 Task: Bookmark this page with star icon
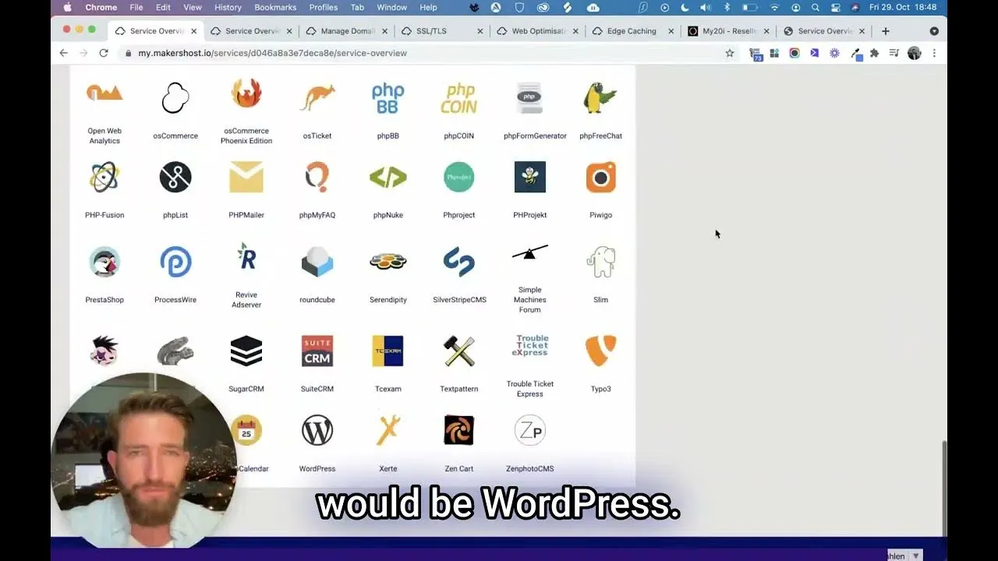click(730, 53)
